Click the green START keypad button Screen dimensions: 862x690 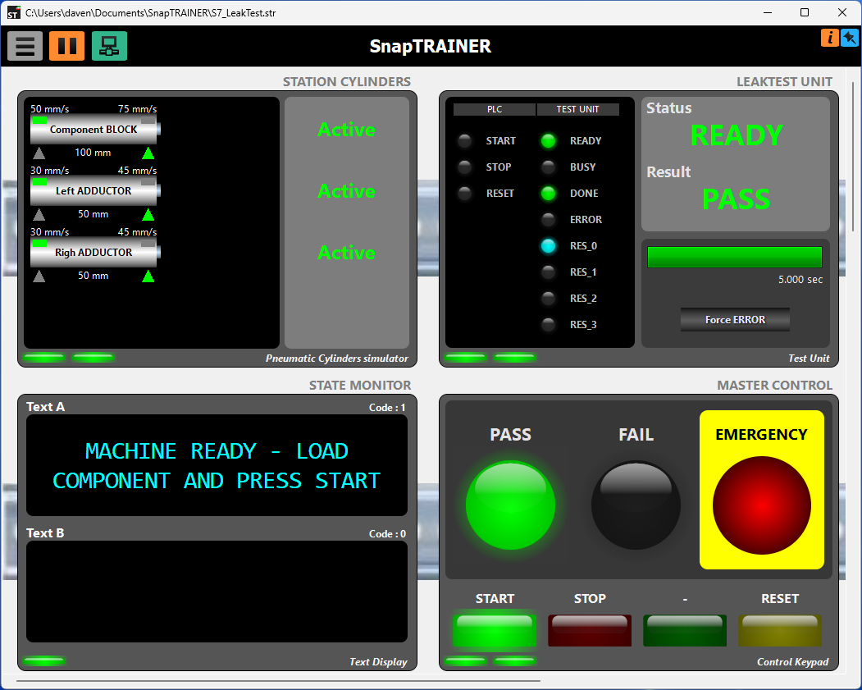point(495,631)
